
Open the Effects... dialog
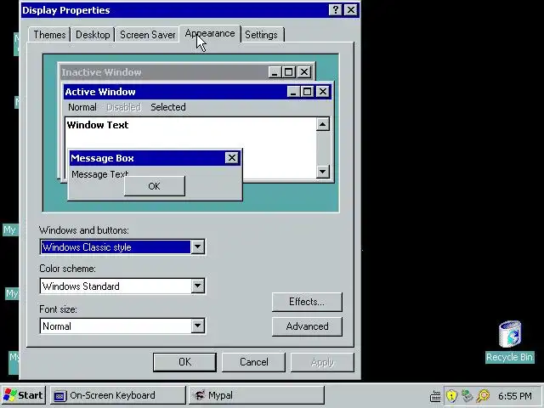pyautogui.click(x=307, y=302)
